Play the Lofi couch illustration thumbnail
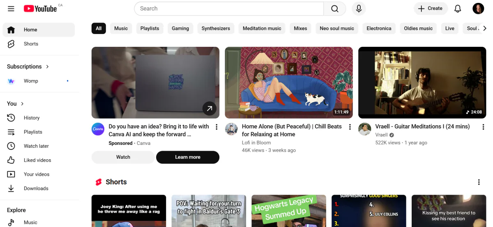493x227 pixels. point(289,83)
